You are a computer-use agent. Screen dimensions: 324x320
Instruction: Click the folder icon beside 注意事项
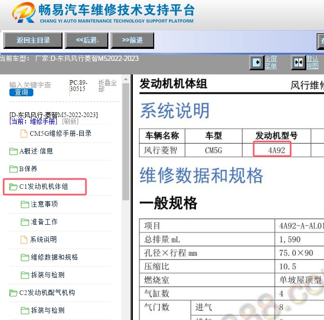pyautogui.click(x=25, y=204)
